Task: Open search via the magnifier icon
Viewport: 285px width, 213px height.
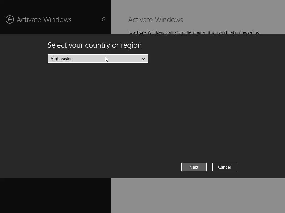Action: 103,19
